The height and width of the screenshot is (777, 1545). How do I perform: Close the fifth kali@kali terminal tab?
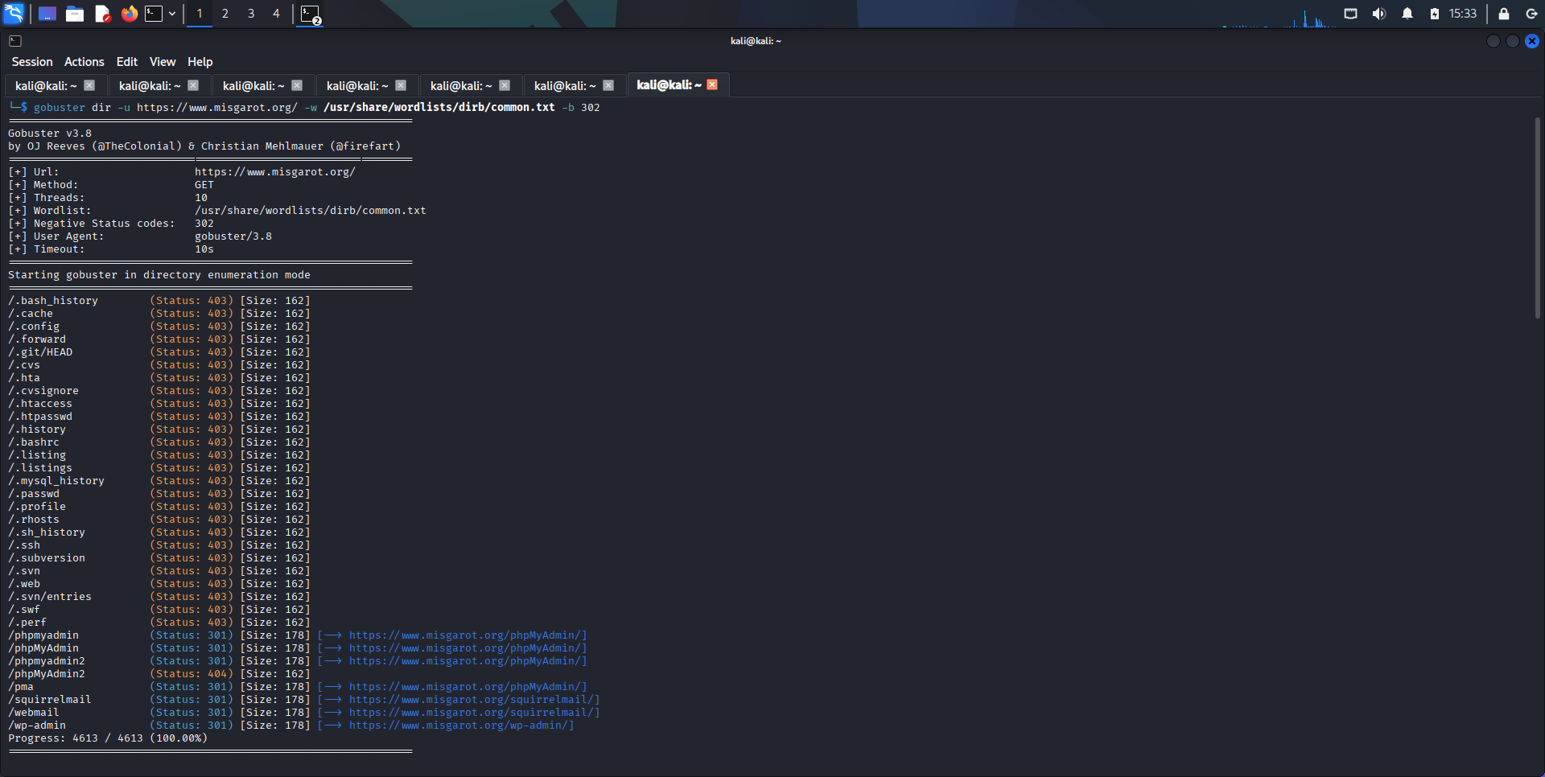pos(505,85)
